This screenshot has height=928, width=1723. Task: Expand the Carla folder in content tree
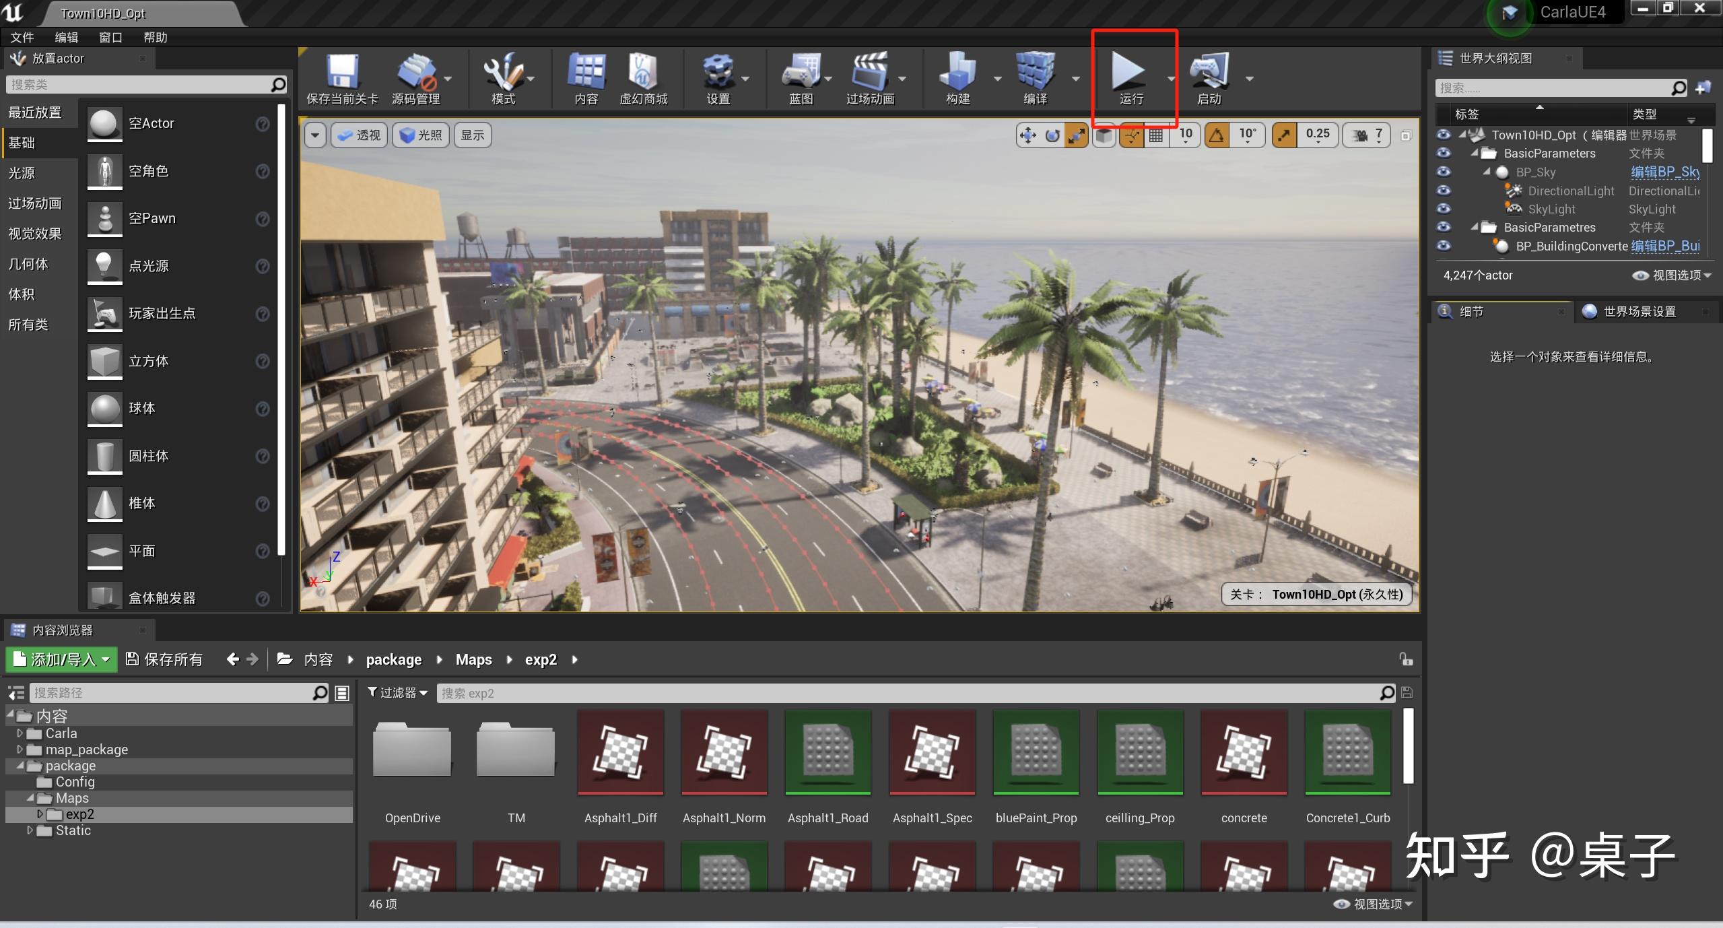tap(20, 733)
